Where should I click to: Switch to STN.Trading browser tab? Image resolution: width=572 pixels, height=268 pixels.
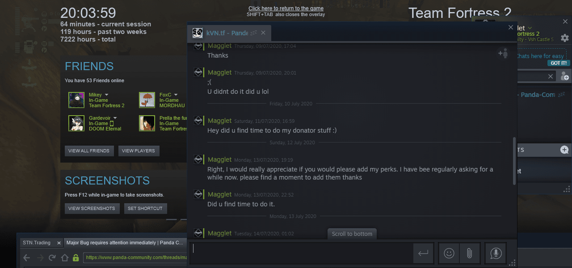pyautogui.click(x=37, y=243)
